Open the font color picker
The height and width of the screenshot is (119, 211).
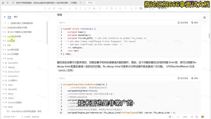(94, 8)
